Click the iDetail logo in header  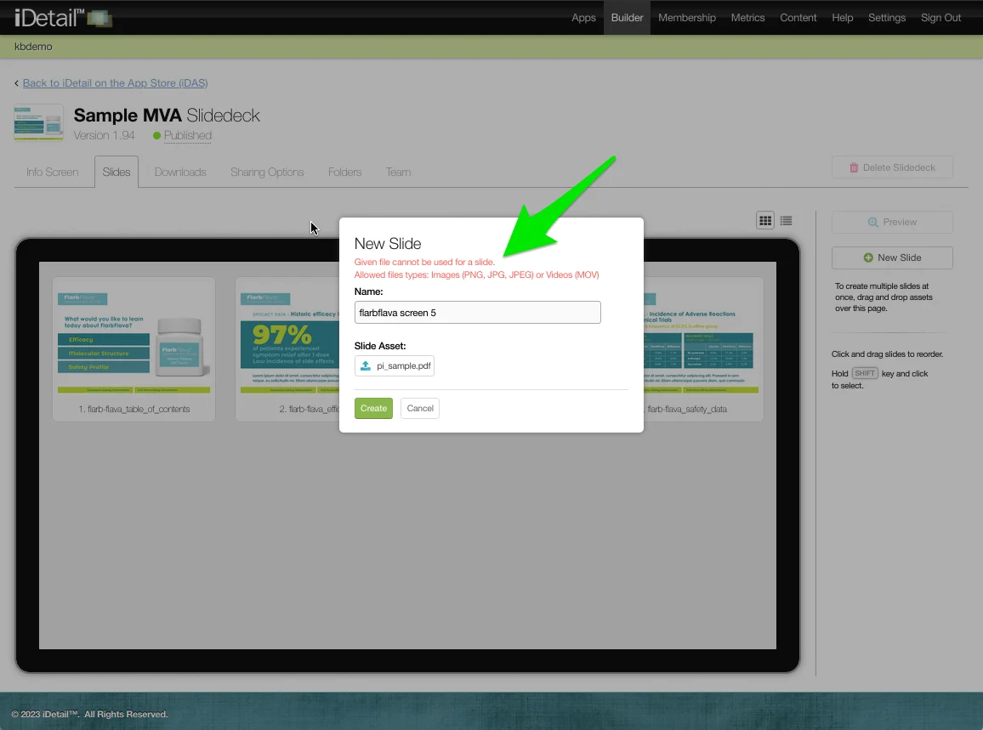[63, 18]
